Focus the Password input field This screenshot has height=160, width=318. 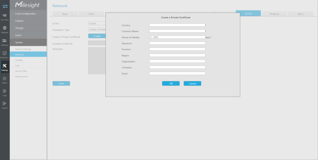point(177,43)
